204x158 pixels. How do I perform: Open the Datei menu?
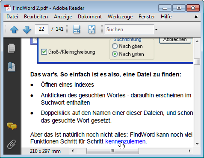pos(12,17)
